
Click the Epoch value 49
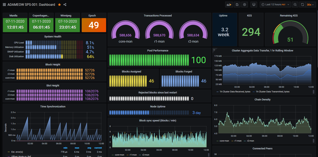click(x=94, y=25)
